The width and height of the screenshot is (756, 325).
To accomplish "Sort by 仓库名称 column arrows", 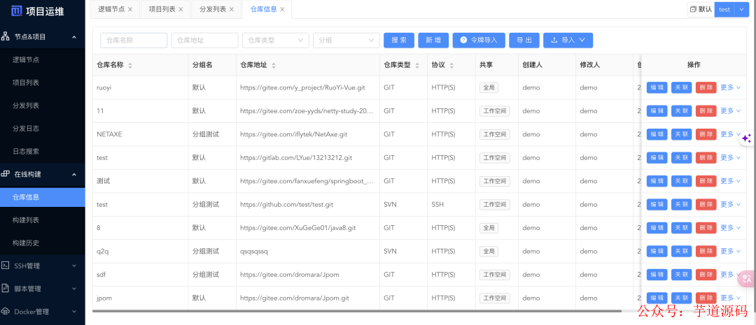I will [x=129, y=66].
